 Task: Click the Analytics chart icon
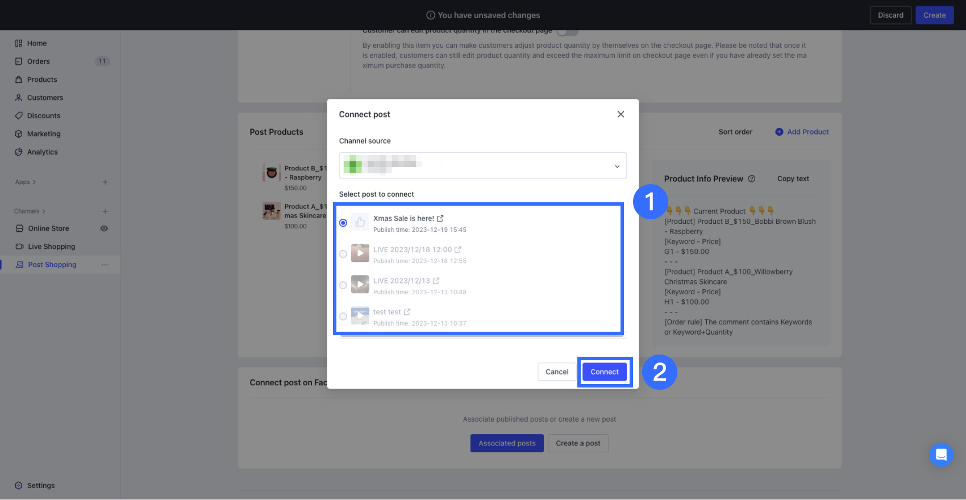pos(19,152)
